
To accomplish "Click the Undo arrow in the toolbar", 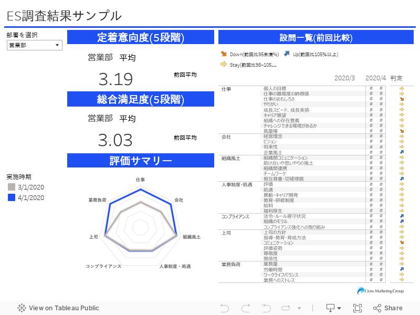I will [x=225, y=308].
